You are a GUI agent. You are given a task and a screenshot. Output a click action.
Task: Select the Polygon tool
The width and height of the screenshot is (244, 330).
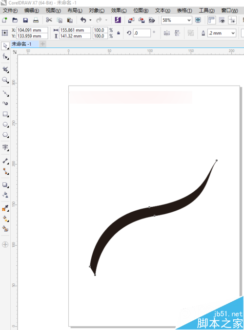pos(5,135)
